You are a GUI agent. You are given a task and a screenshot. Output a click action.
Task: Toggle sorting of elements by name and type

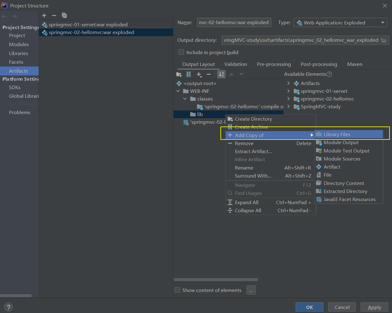click(221, 74)
